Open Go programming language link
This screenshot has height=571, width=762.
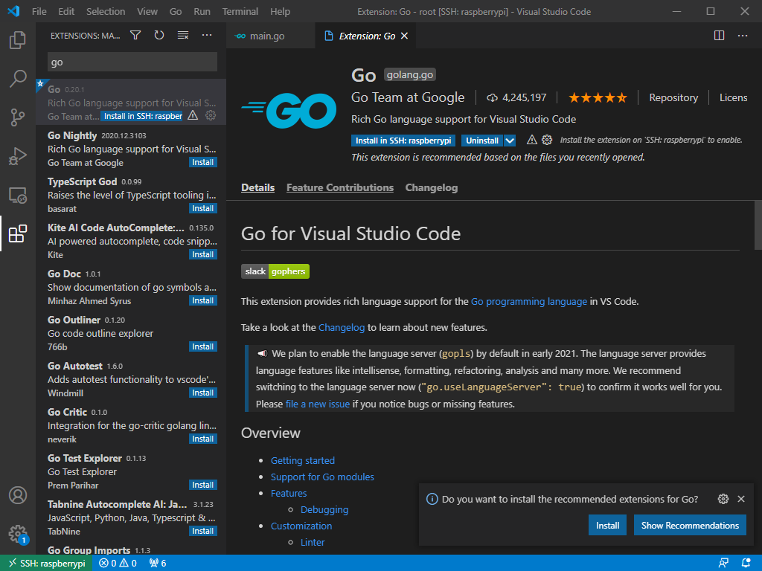click(529, 302)
